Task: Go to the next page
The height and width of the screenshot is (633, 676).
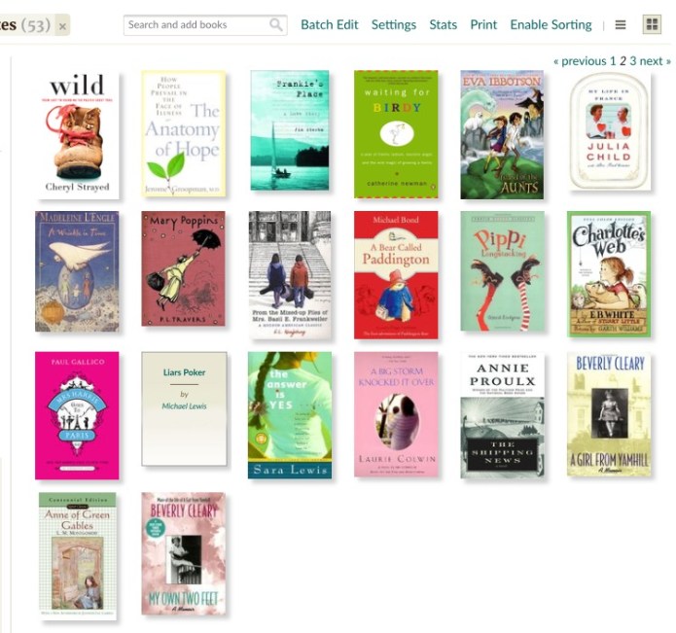Action: [655, 61]
